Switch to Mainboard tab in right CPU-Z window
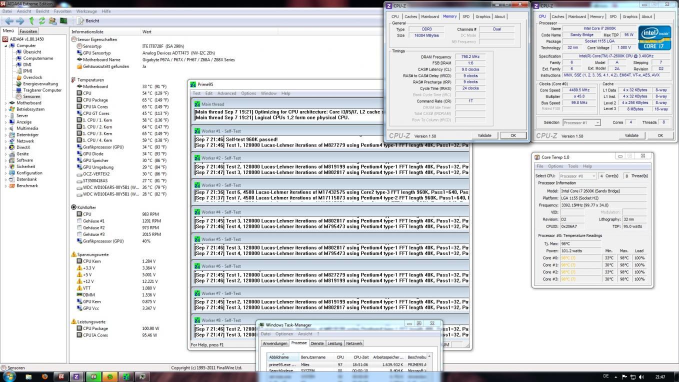 577,16
